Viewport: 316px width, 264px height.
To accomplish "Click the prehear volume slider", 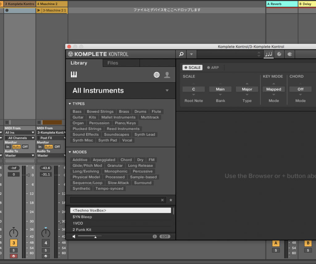I will pyautogui.click(x=90, y=237).
